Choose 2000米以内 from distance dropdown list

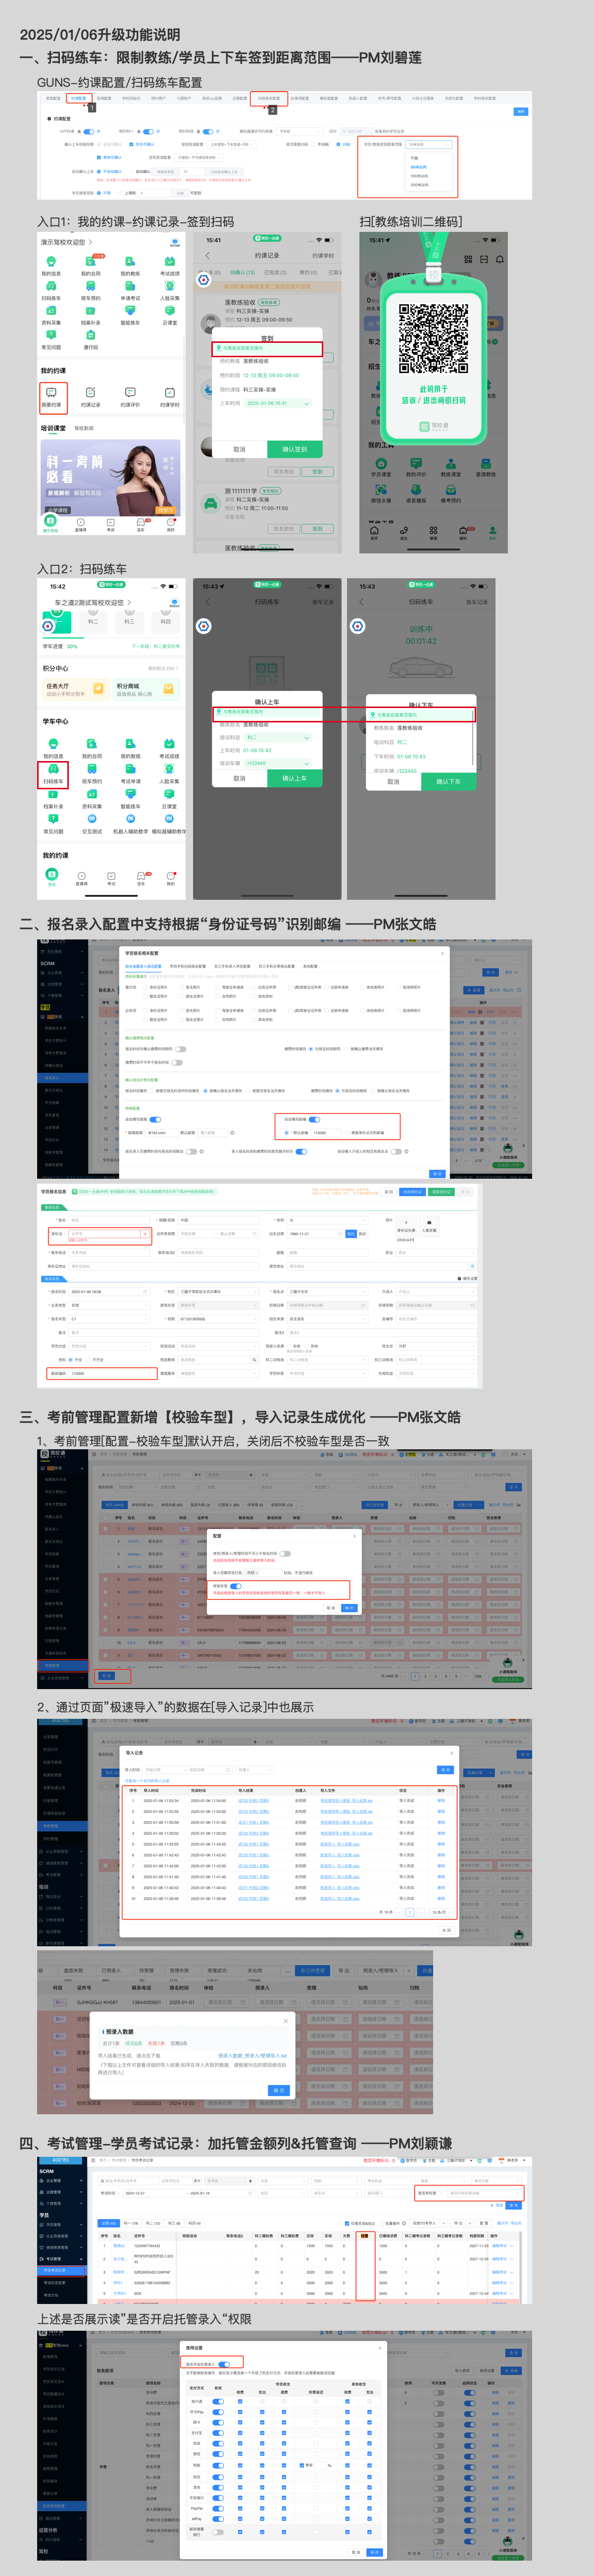(x=419, y=185)
